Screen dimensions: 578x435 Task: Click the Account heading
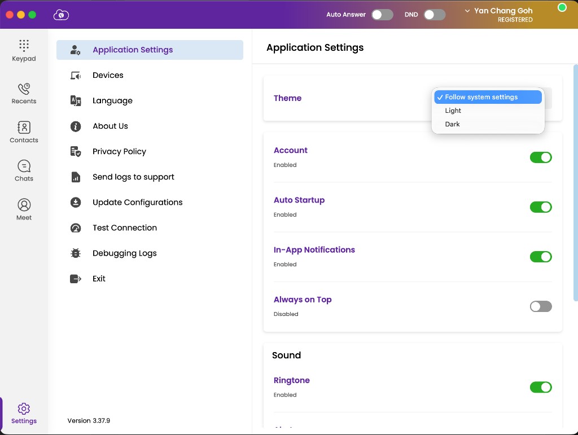point(291,150)
